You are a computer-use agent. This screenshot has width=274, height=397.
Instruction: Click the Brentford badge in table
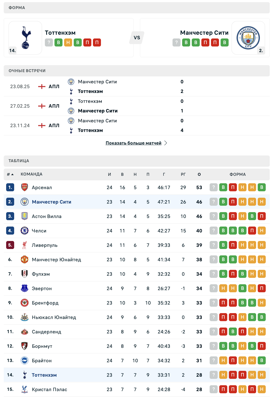[25, 303]
